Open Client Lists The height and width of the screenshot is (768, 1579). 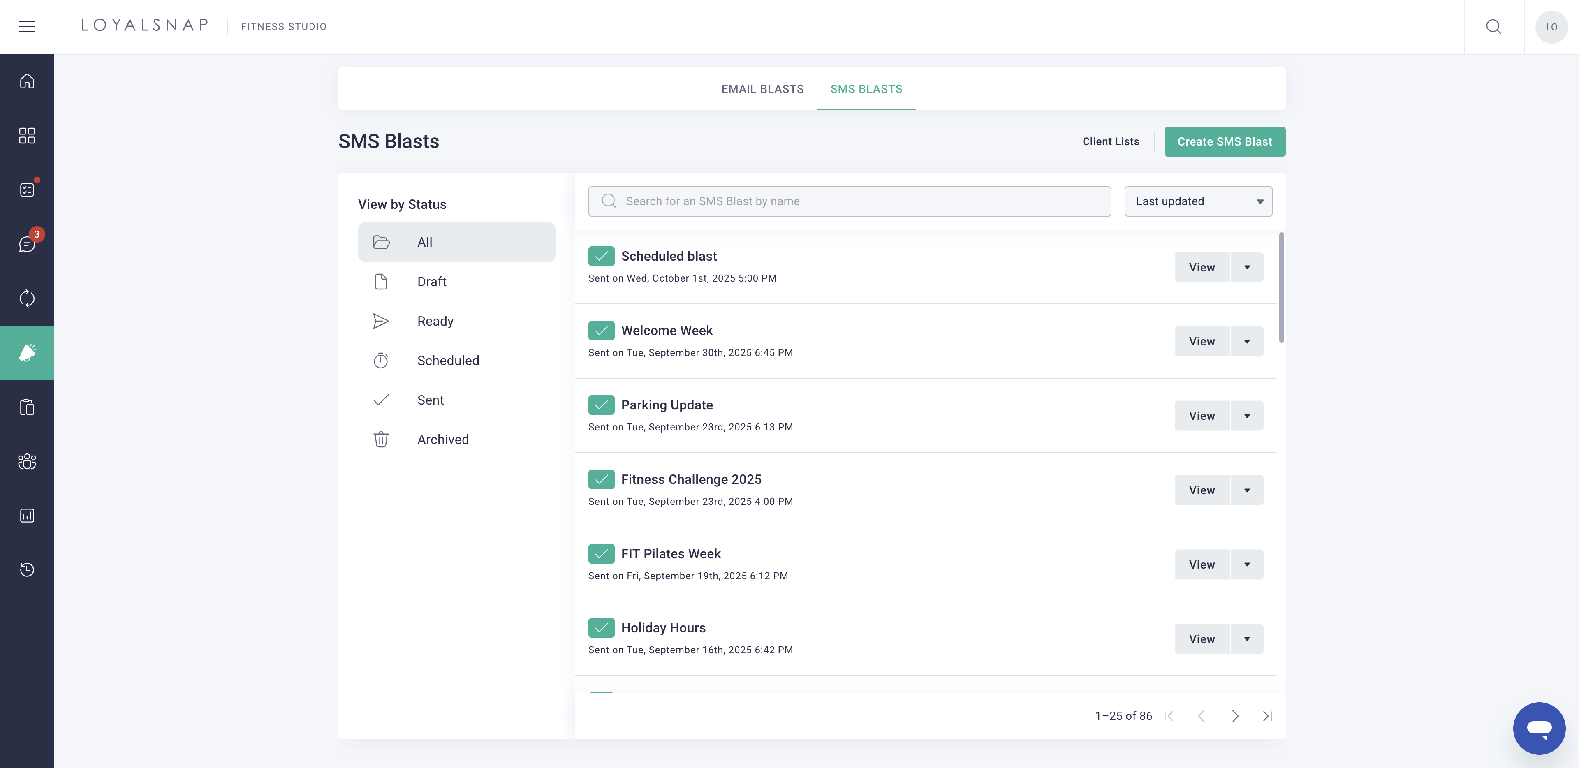click(1110, 141)
